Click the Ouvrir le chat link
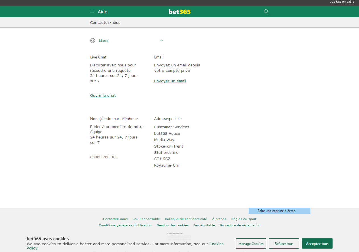 tap(103, 96)
